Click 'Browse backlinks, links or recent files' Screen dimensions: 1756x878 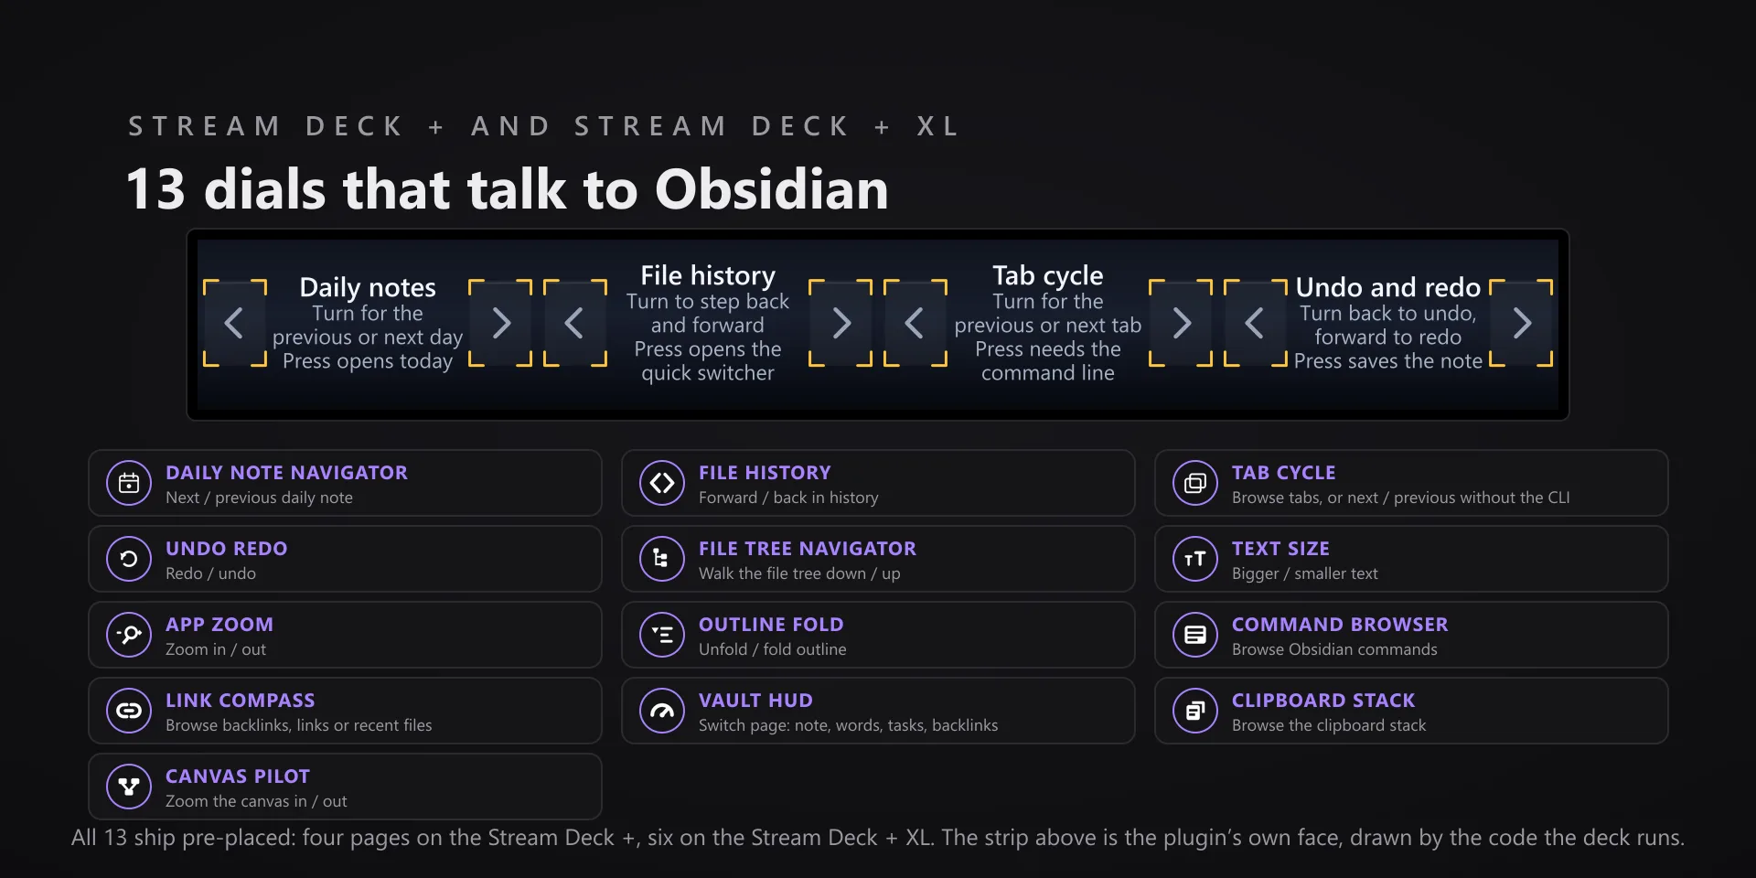pyautogui.click(x=298, y=725)
